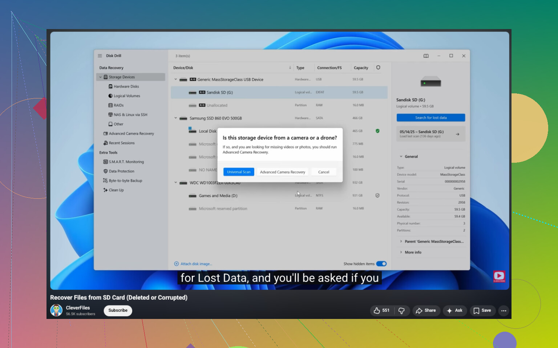Sort by Capacity column header
Screen dimensions: 558x348
pos(361,68)
